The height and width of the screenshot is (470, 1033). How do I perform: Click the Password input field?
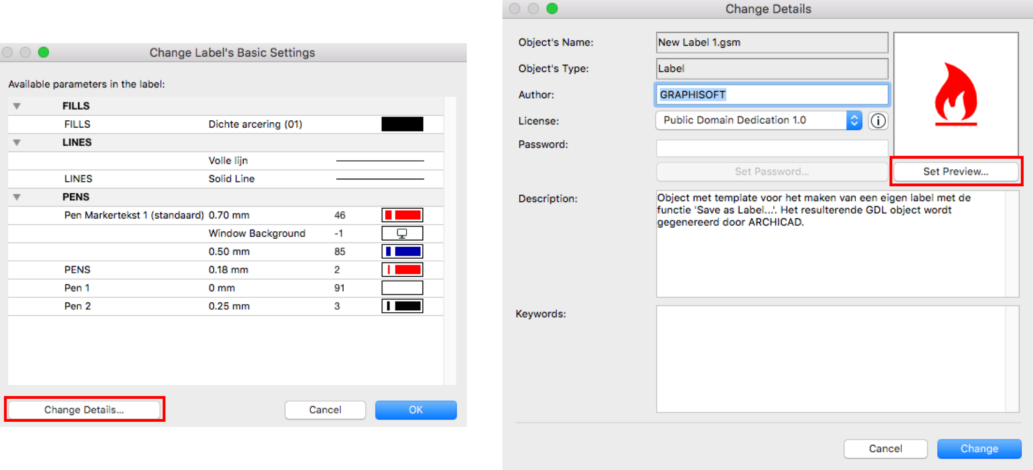pyautogui.click(x=772, y=148)
